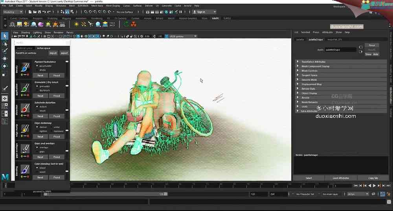Click the white brush Gaps and overlaps icon
The image size is (393, 211).
[x=25, y=149]
